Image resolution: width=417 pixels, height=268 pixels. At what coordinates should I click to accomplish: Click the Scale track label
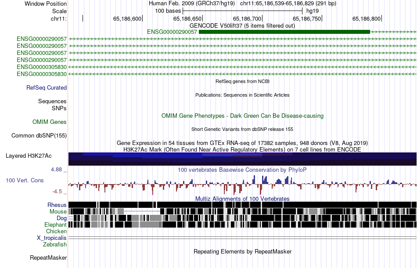point(59,11)
